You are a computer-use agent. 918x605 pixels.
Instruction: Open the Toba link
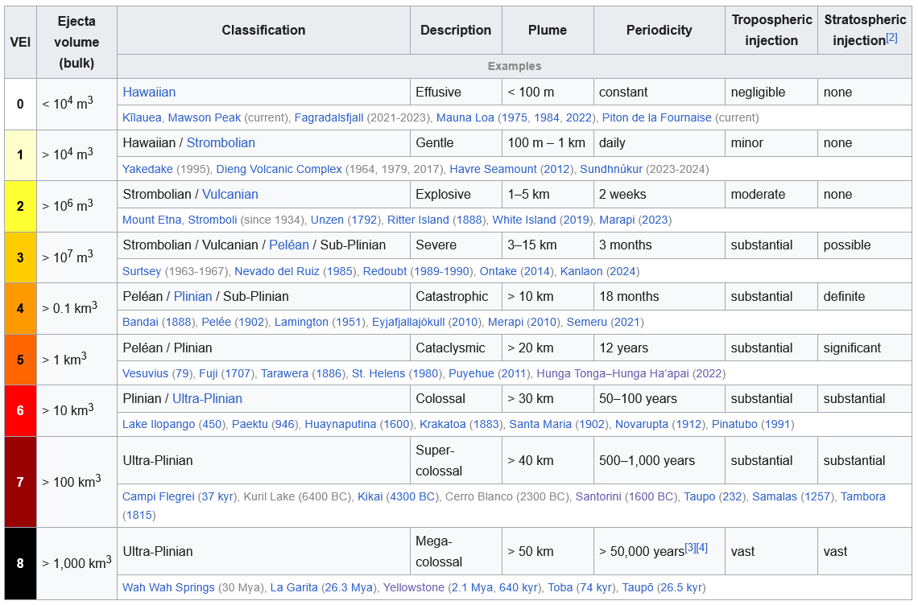point(560,587)
